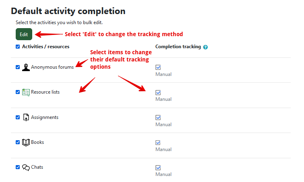Click the Anonymous forums activity icon

pyautogui.click(x=26, y=67)
